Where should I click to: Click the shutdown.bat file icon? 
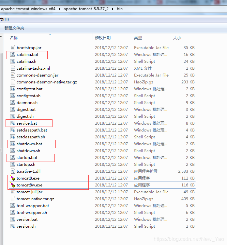point(13,144)
